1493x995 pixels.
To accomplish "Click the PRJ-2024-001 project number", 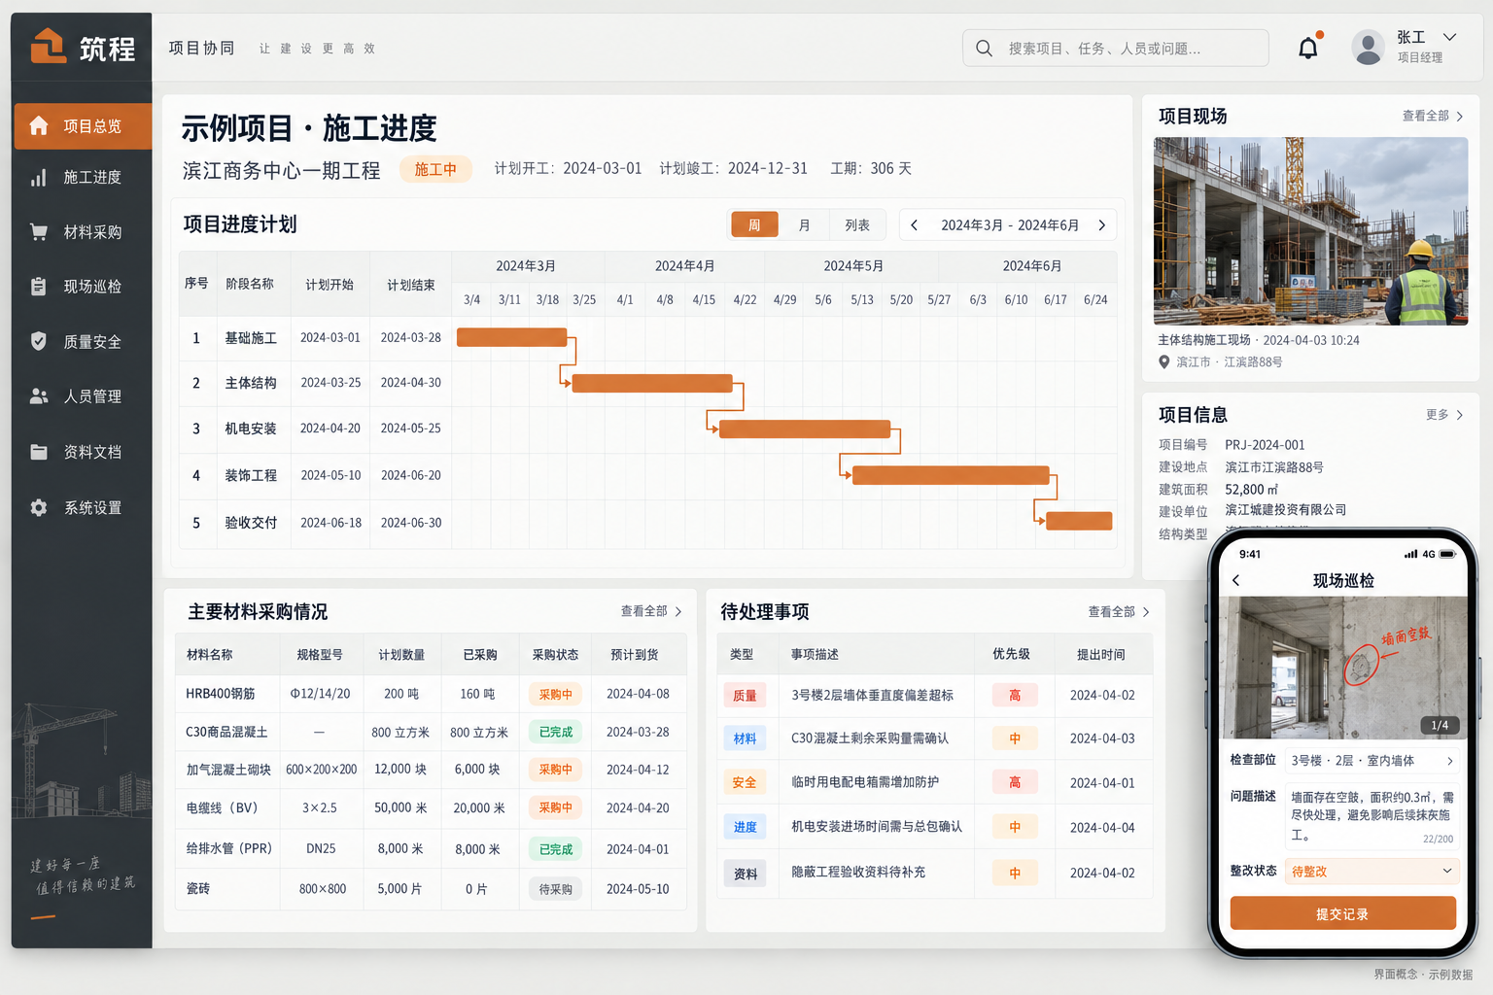I will pyautogui.click(x=1265, y=444).
